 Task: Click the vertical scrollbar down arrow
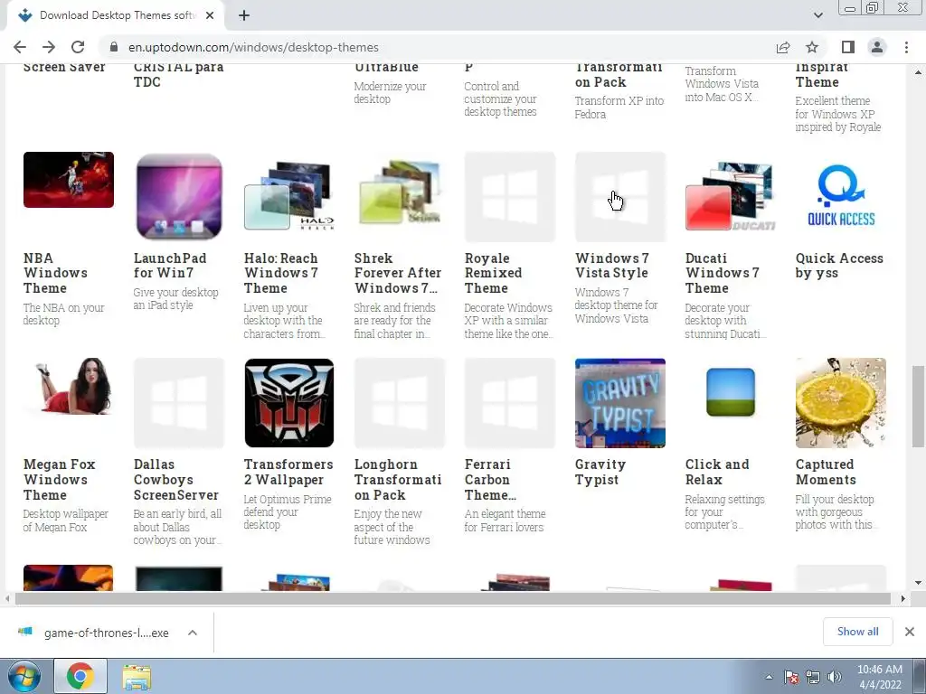click(918, 583)
